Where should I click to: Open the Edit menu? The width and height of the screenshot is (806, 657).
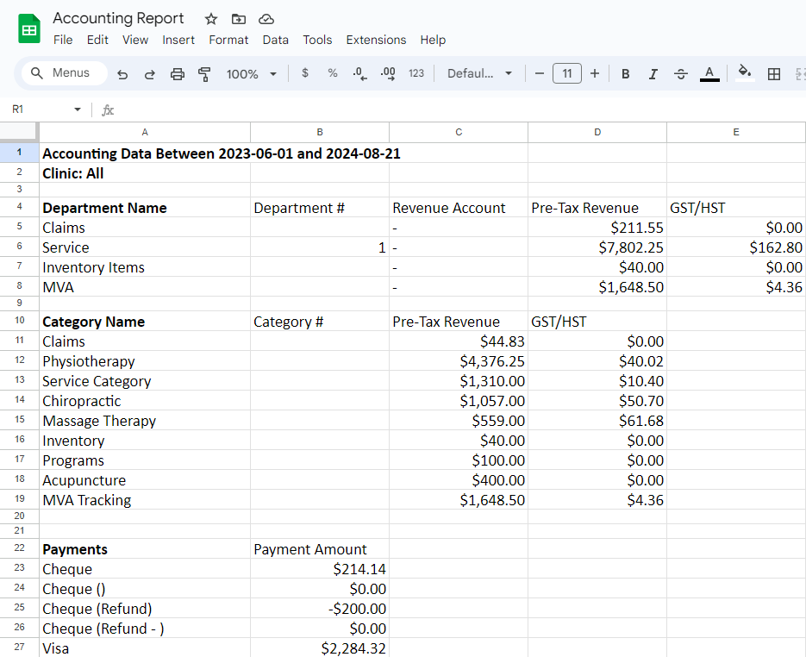tap(97, 41)
